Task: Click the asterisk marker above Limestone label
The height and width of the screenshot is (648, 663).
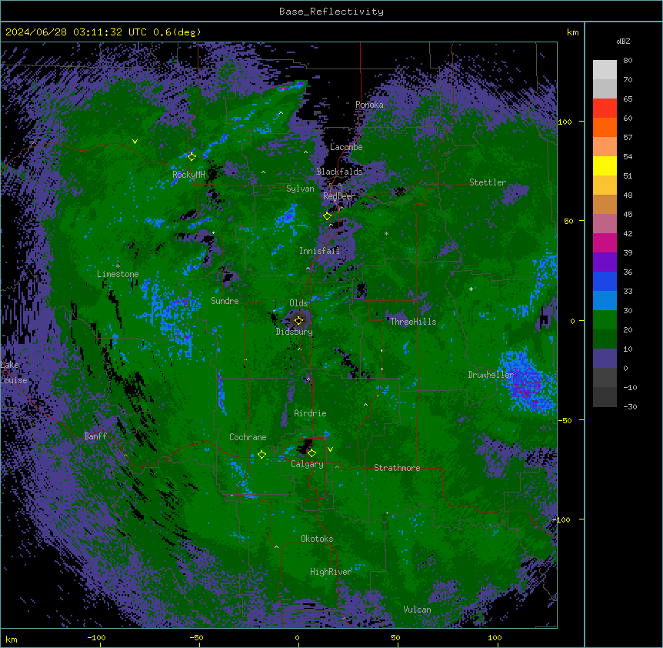Action: pyautogui.click(x=118, y=266)
